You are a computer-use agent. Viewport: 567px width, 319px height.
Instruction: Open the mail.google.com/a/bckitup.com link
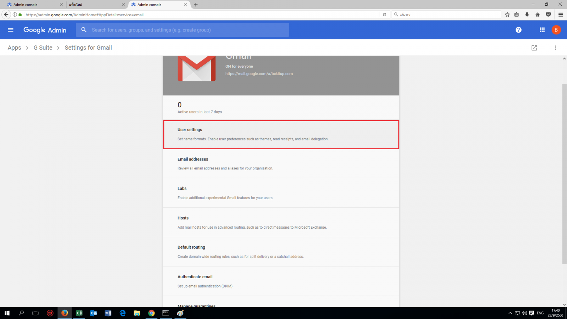click(259, 74)
